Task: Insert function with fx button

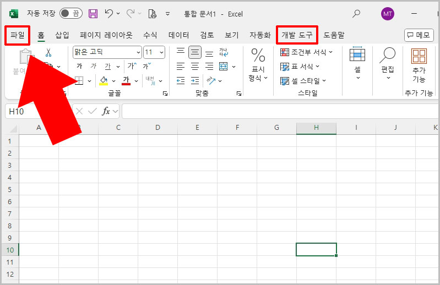Action: pyautogui.click(x=106, y=111)
